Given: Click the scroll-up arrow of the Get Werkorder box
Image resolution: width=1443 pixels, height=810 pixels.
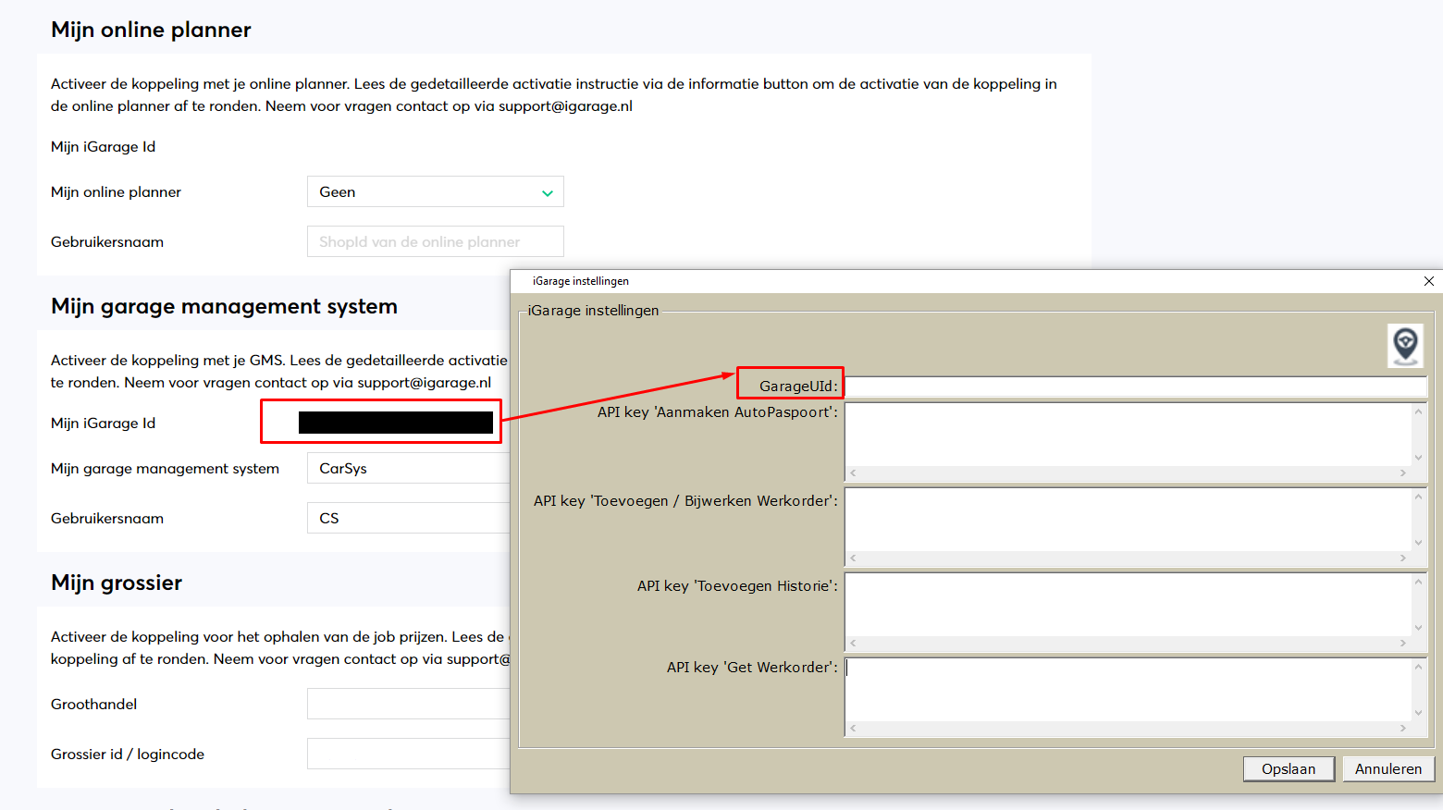Looking at the screenshot, I should [x=1418, y=667].
